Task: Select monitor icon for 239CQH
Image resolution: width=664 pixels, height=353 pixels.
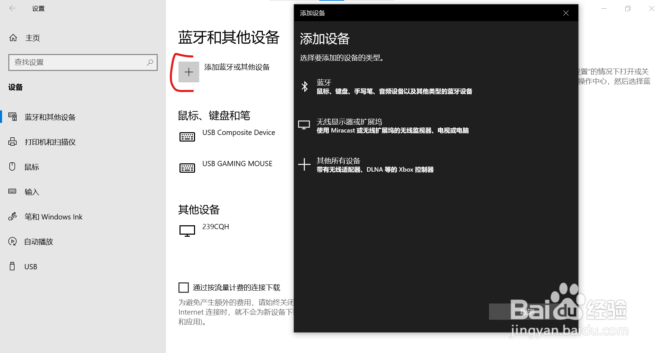Action: (187, 230)
